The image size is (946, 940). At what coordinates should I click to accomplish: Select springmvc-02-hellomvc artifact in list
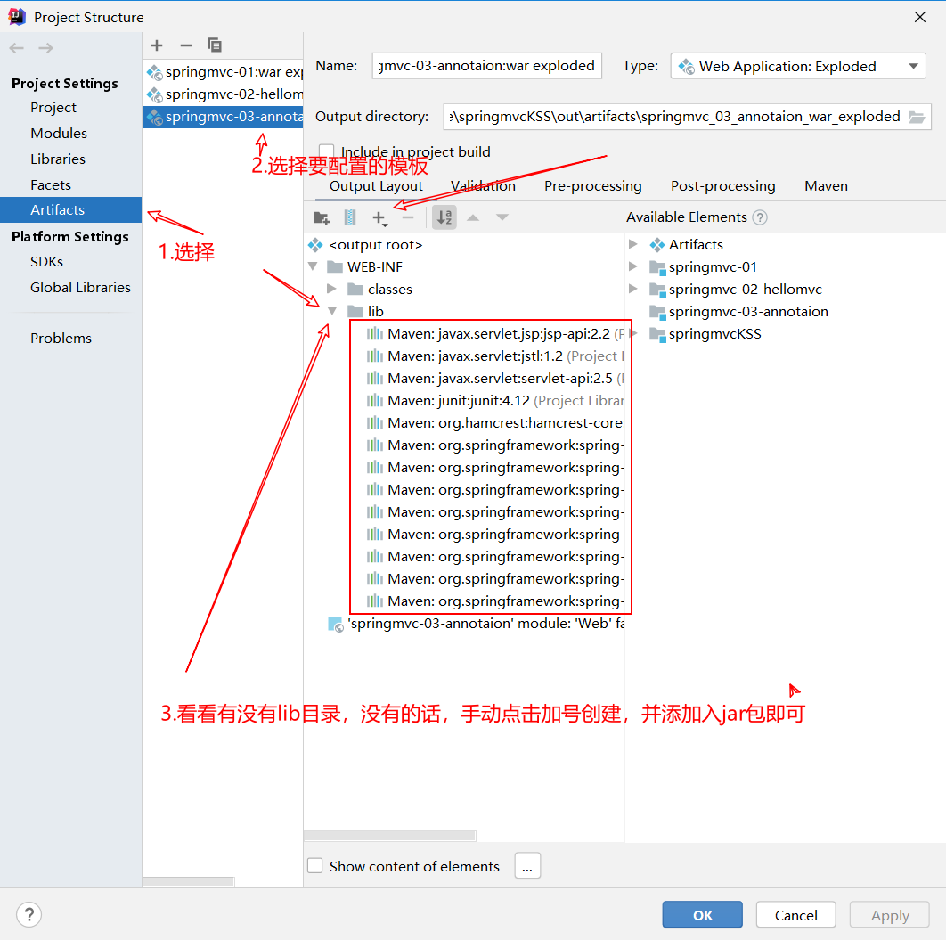[224, 94]
